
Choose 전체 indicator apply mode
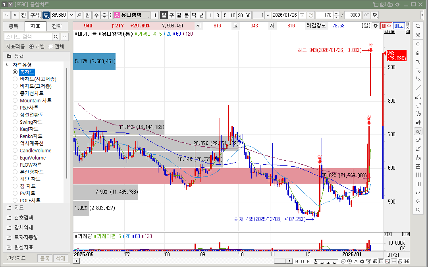pyautogui.click(x=50, y=47)
